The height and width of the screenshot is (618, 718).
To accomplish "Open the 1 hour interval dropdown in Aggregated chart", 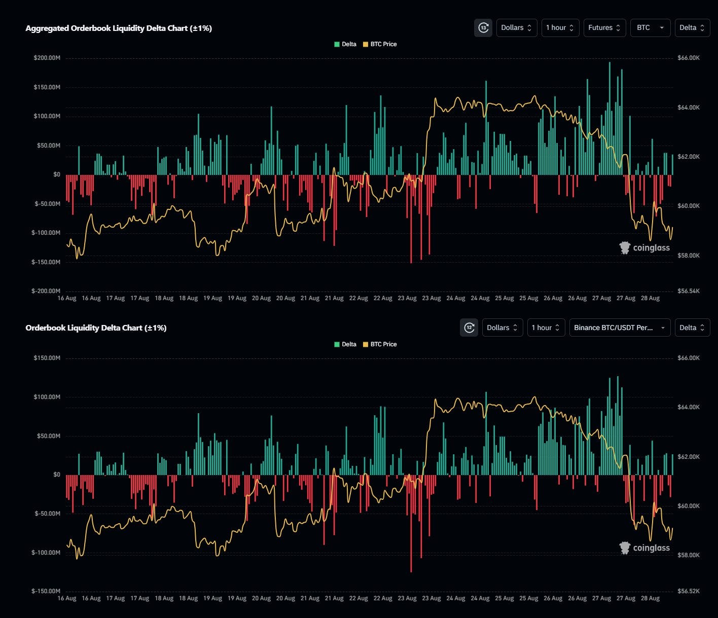I will (560, 28).
